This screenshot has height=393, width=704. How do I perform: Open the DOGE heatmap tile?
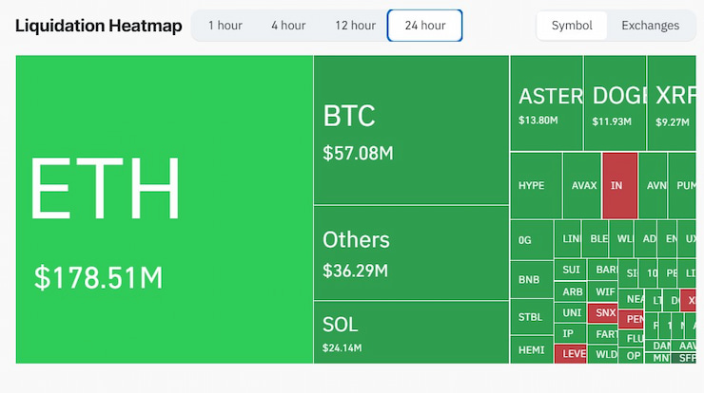615,103
